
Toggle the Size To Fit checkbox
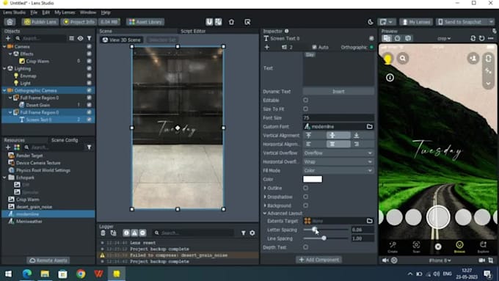[305, 109]
